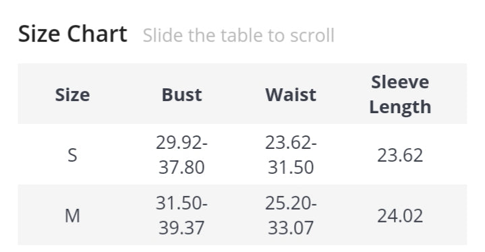
Task: Click the 'Slide the table to scroll' hint
Action: [x=239, y=35]
